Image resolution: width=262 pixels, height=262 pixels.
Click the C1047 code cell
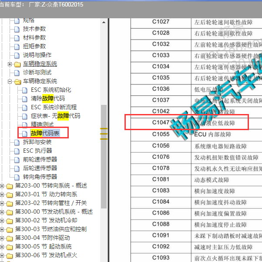161,123
